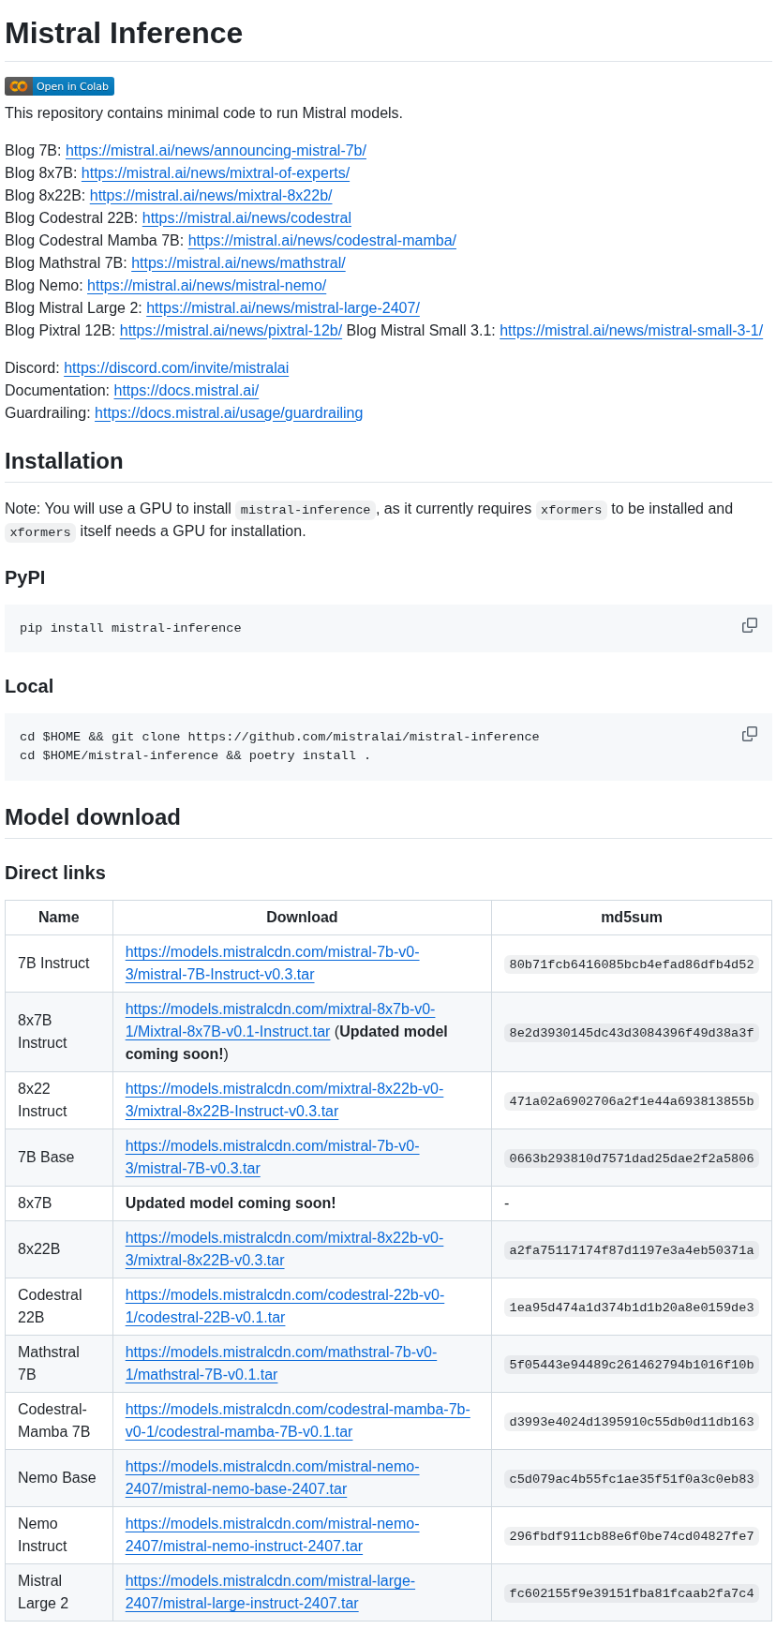Select md5sum 80b71fcb6416085bcb4efad86dfb4d52
Screen dimensions: 776x1629
pos(632,964)
